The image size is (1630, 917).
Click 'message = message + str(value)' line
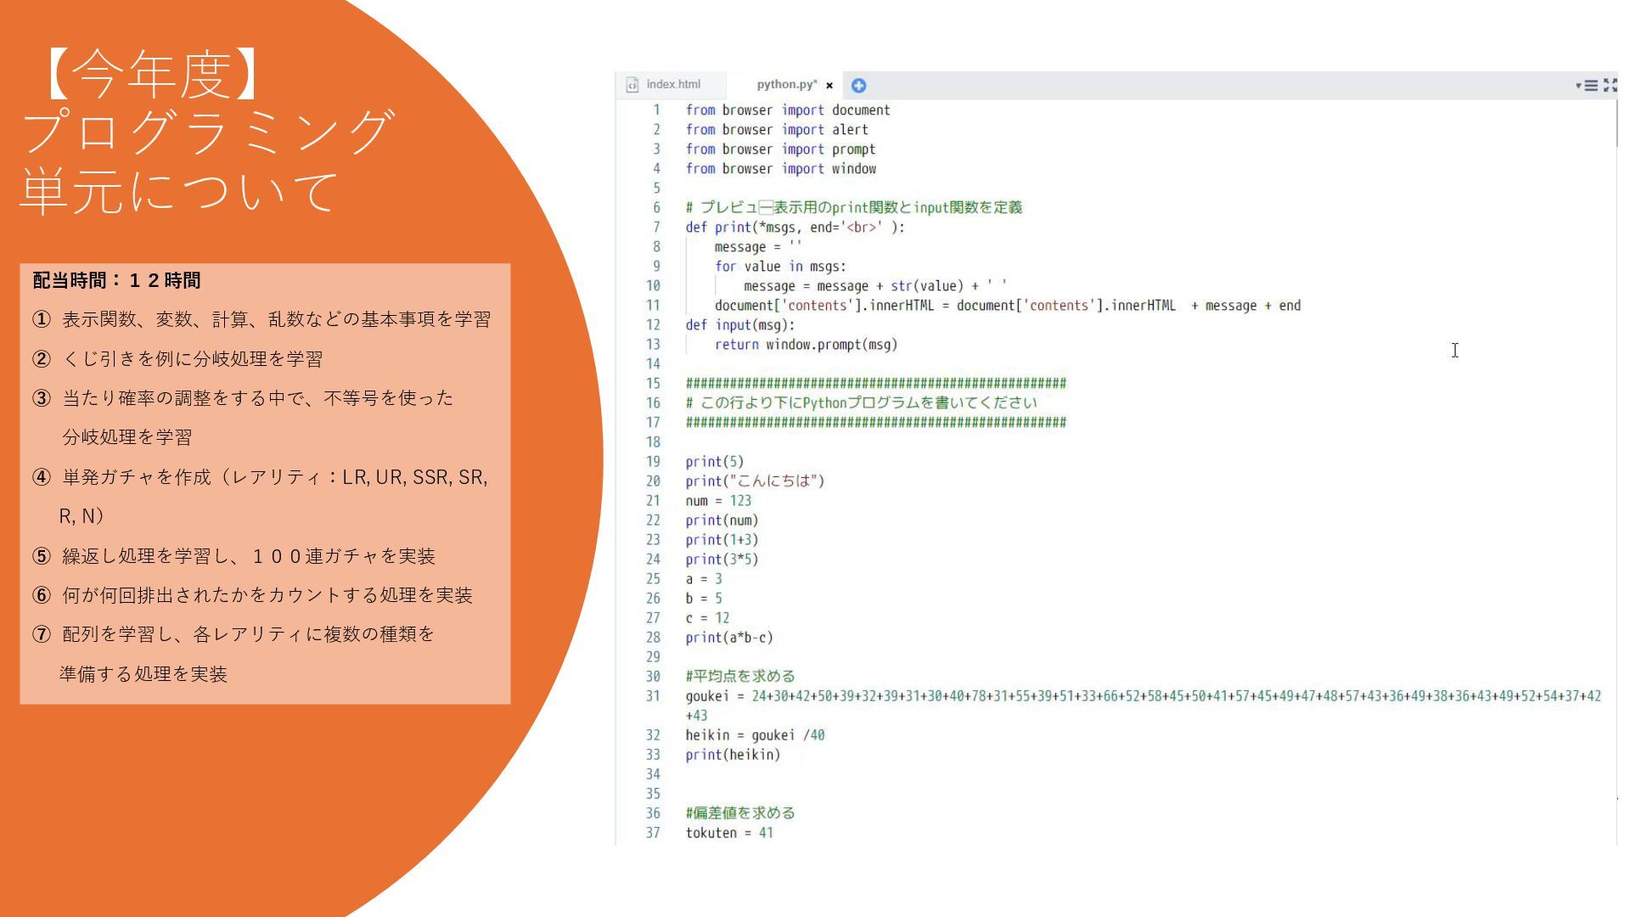(x=875, y=286)
